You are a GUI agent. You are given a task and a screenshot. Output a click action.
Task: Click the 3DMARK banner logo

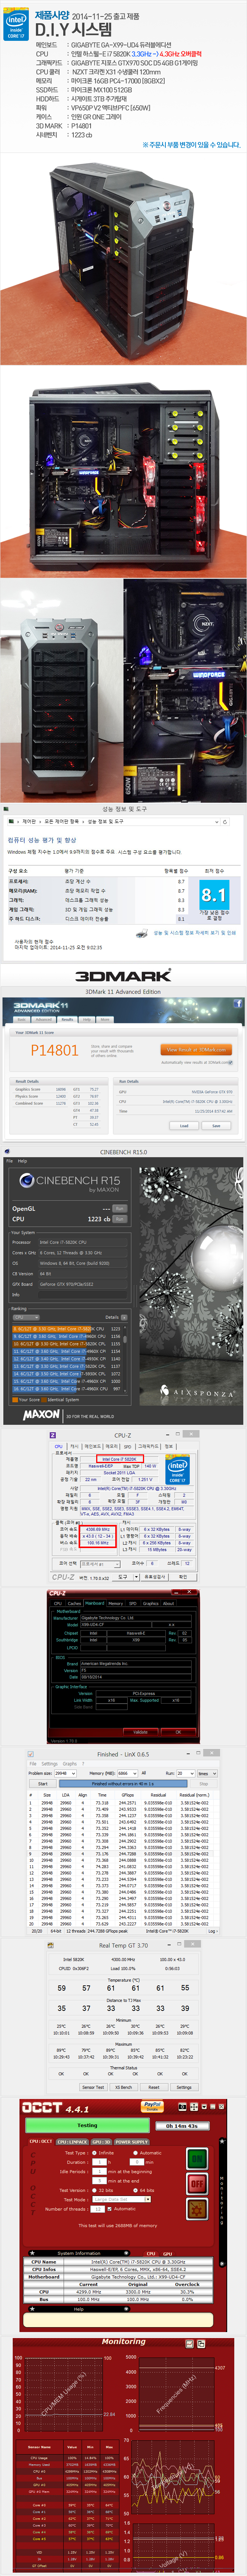(123, 975)
